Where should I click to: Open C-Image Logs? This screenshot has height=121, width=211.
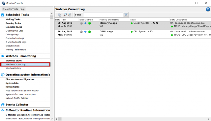[x=12, y=35]
